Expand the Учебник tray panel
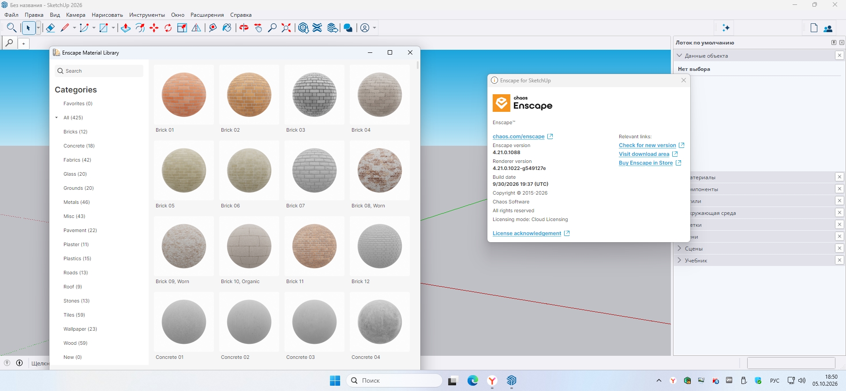 coord(680,260)
